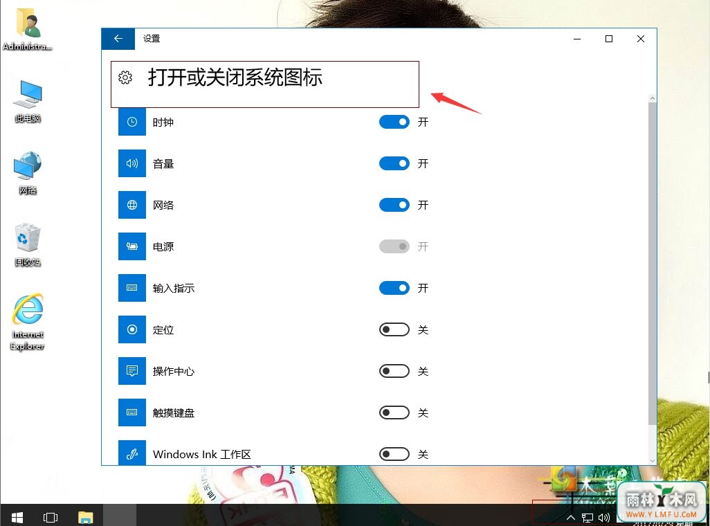Select the 网络 desktop icon
The height and width of the screenshot is (526, 710).
[28, 173]
